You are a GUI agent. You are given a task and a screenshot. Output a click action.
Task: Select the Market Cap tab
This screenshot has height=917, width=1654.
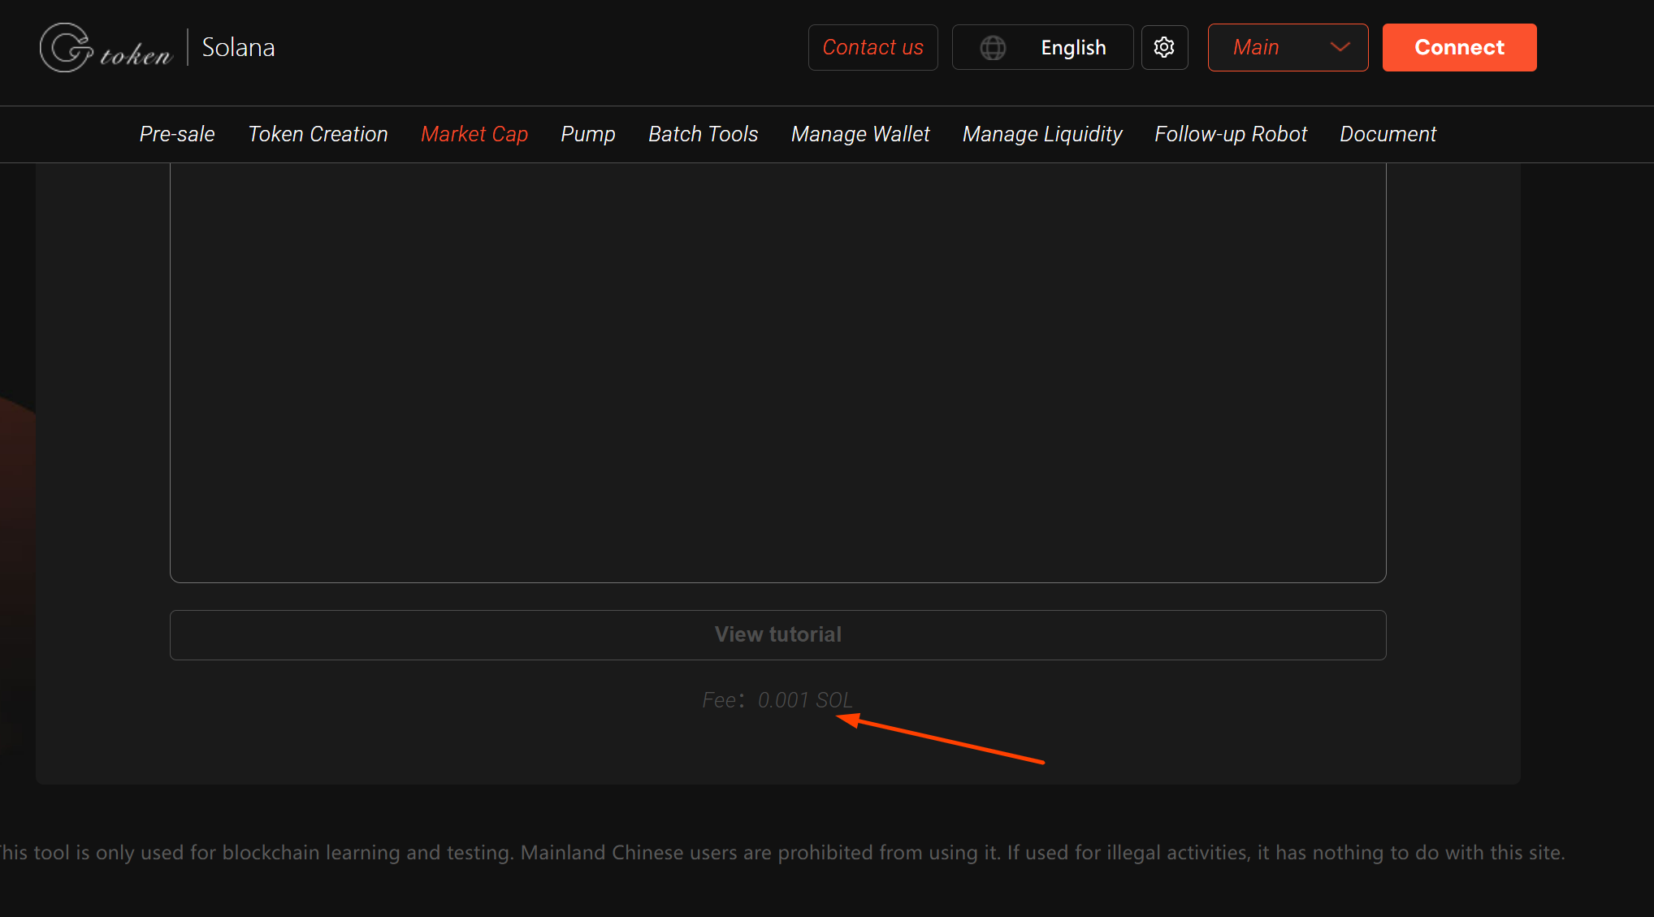[474, 134]
